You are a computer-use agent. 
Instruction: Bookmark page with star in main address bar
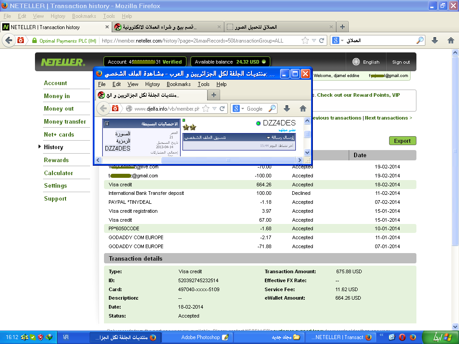point(305,40)
